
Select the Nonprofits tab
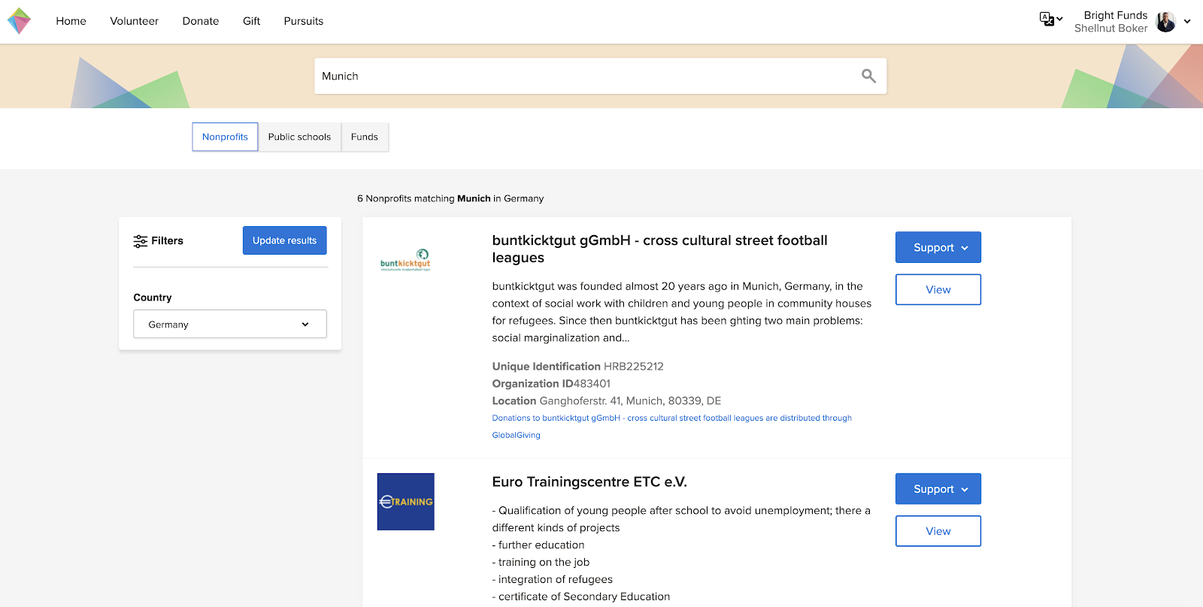[x=225, y=137]
